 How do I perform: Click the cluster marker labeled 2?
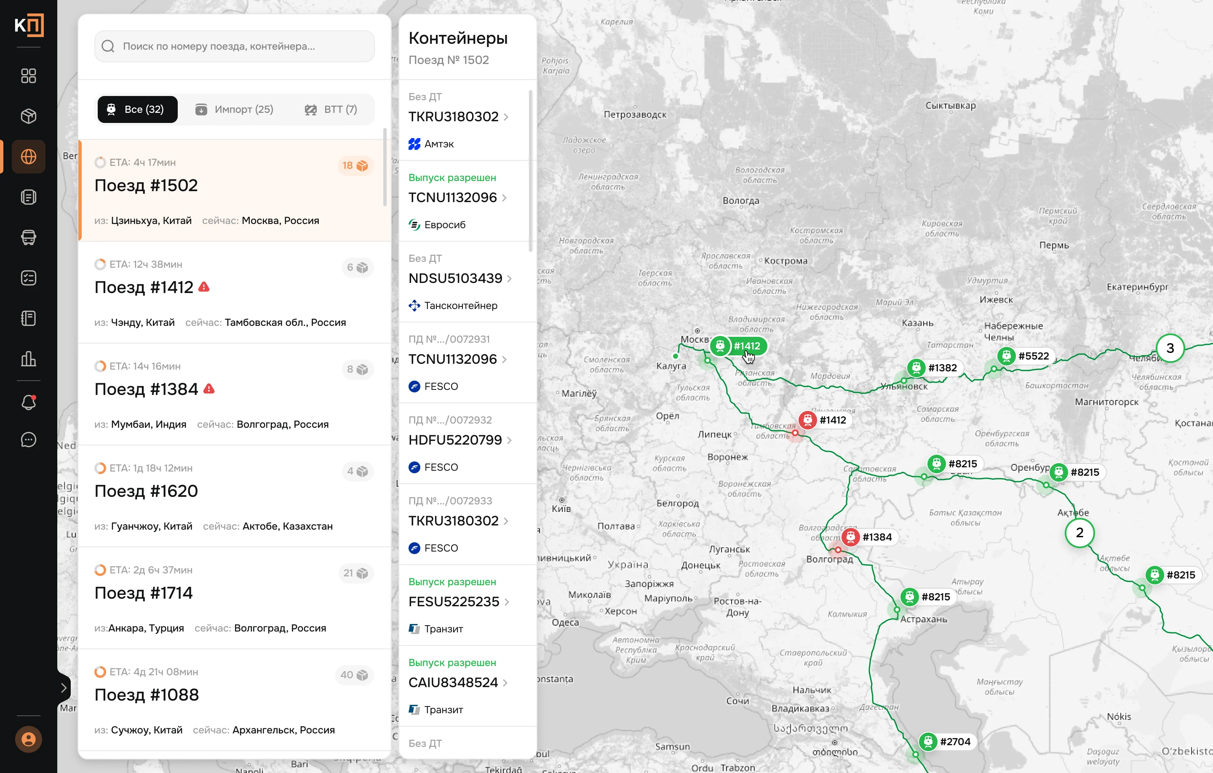pos(1079,533)
